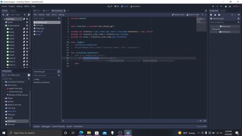Collapse the Inventory root node

click(3, 19)
